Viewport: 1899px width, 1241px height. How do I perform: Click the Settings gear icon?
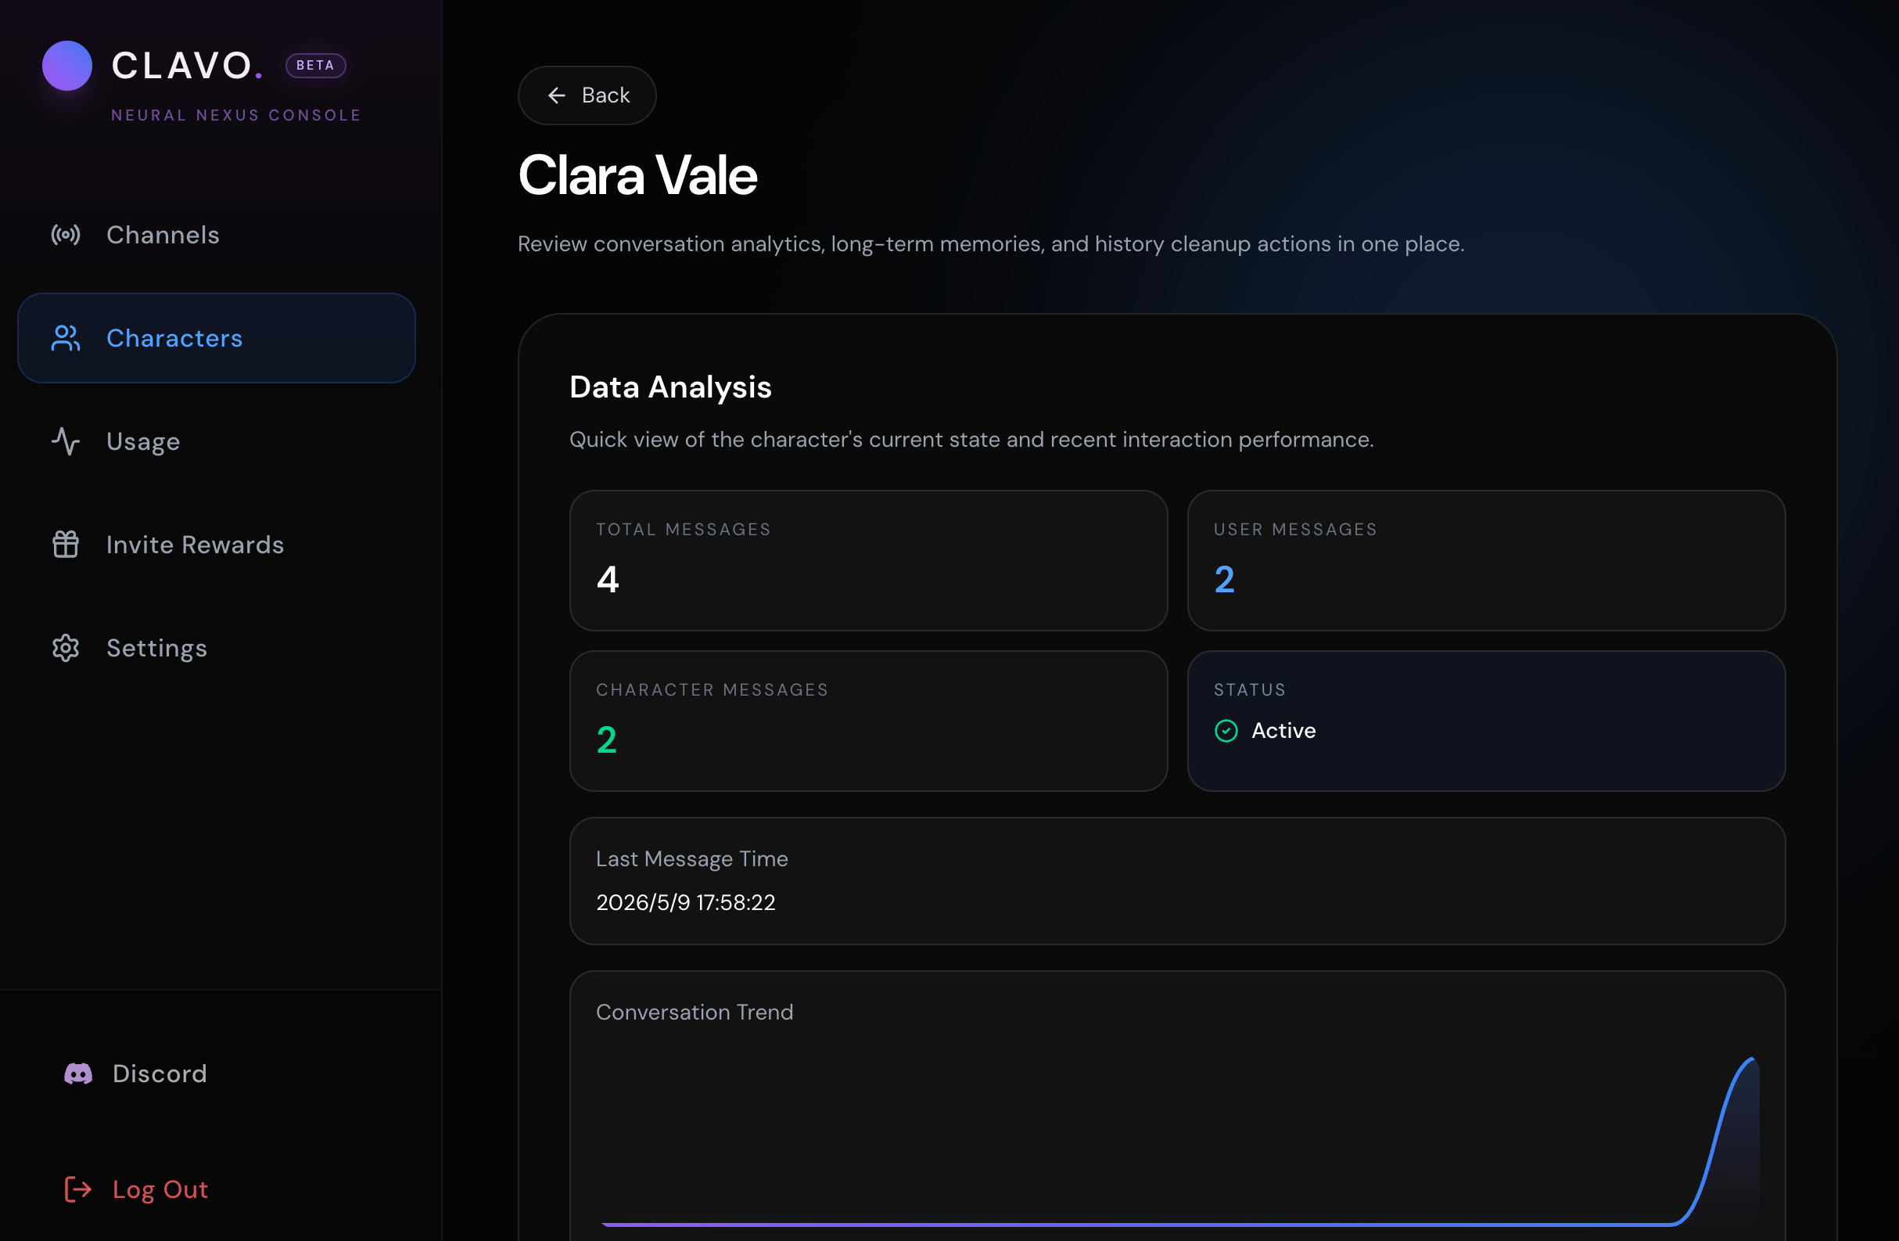point(66,648)
